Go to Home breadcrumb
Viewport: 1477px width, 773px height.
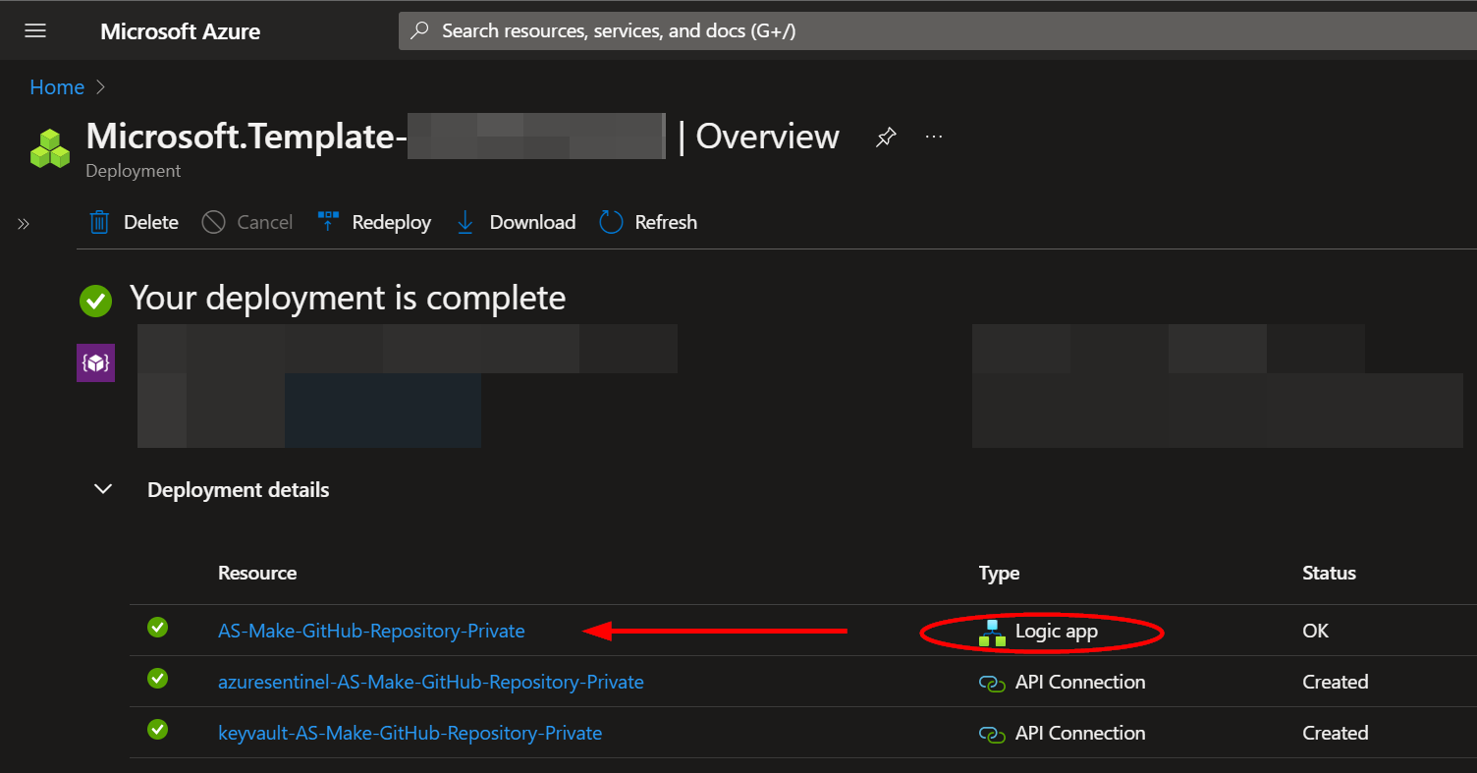57,87
